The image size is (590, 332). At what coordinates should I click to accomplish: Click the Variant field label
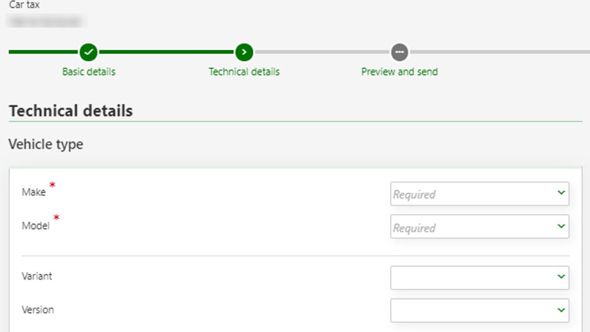37,276
